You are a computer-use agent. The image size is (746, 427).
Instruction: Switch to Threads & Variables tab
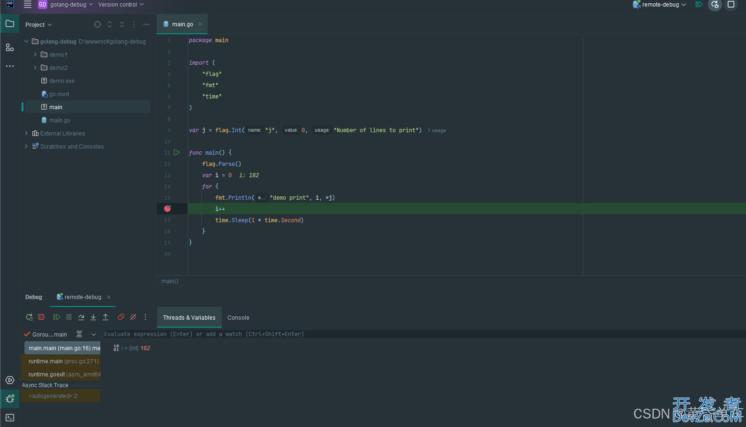click(x=189, y=318)
